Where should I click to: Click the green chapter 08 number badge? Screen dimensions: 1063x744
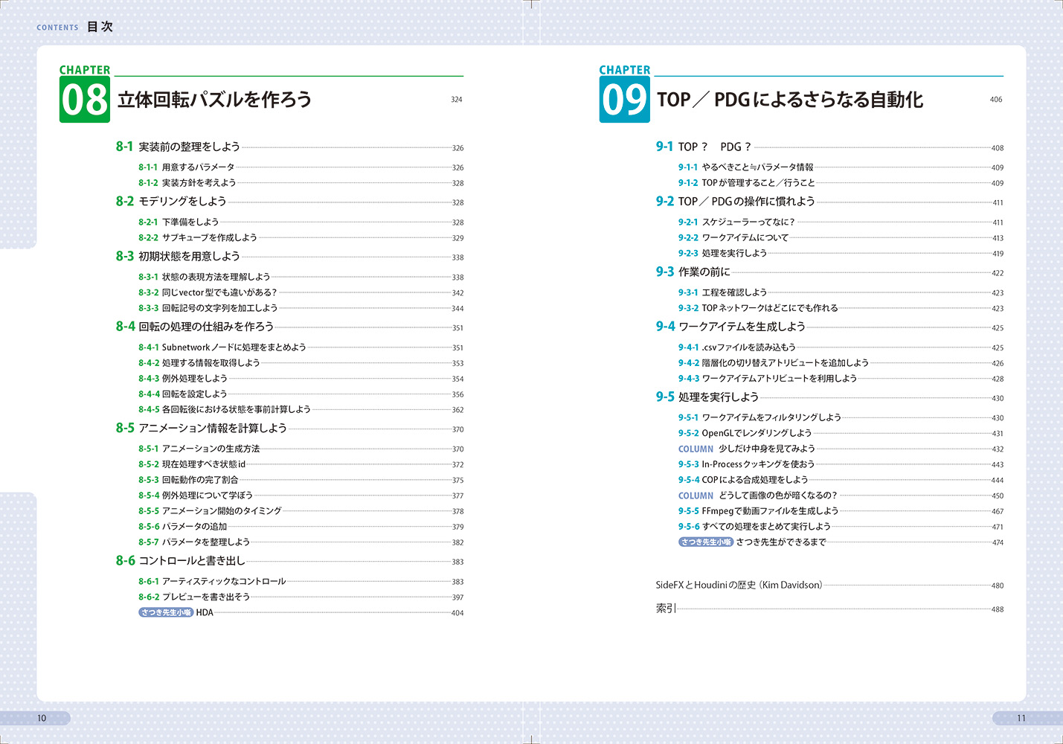click(85, 100)
